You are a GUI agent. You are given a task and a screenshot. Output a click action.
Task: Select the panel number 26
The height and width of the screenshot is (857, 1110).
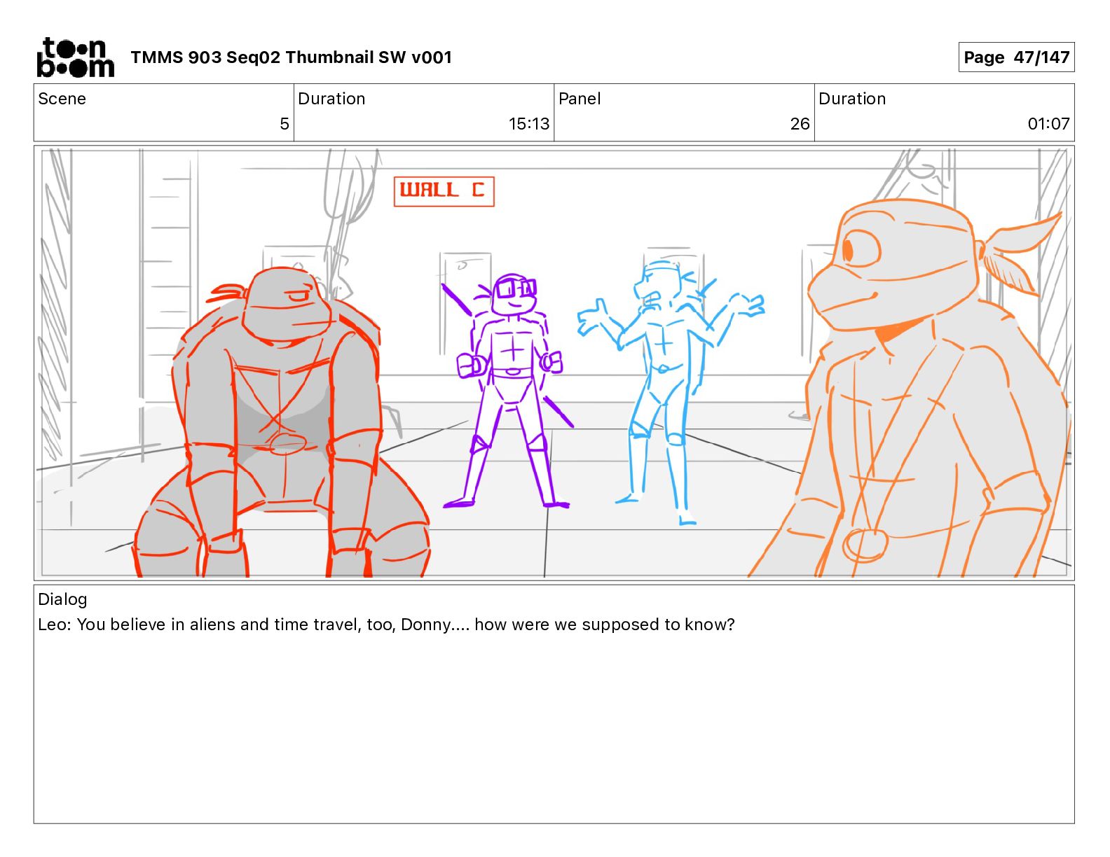[x=800, y=124]
